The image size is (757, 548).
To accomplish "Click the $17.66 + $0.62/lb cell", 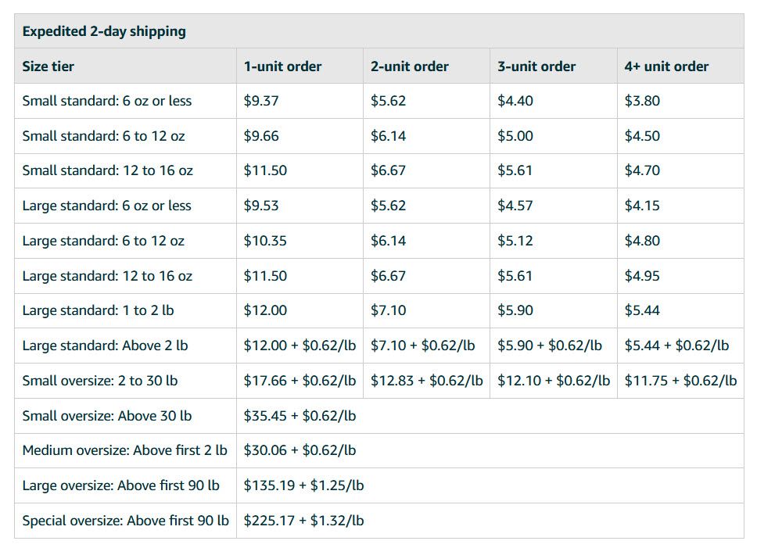I will click(x=300, y=381).
